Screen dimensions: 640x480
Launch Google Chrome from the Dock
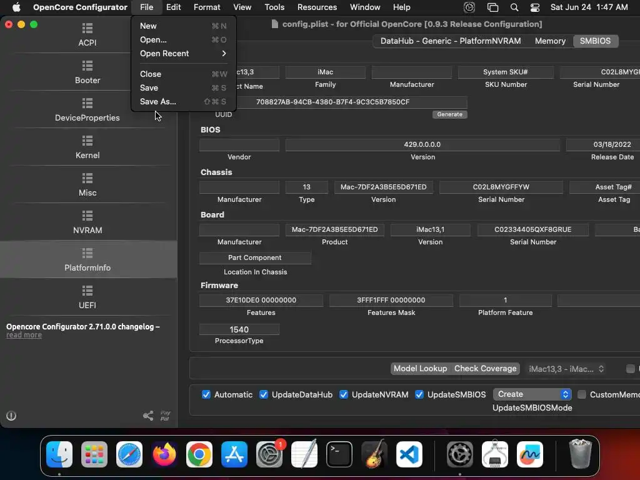(199, 454)
